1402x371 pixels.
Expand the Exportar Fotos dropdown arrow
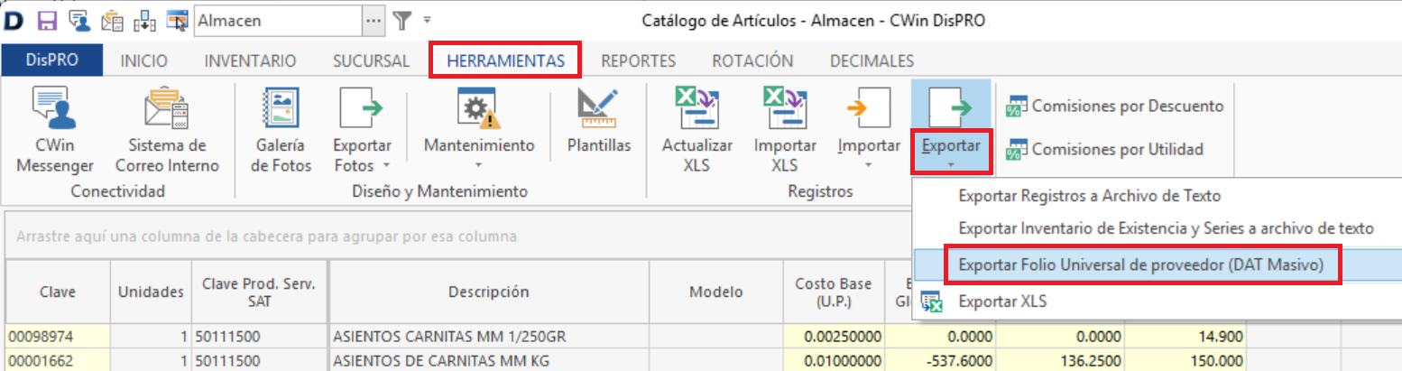(386, 166)
